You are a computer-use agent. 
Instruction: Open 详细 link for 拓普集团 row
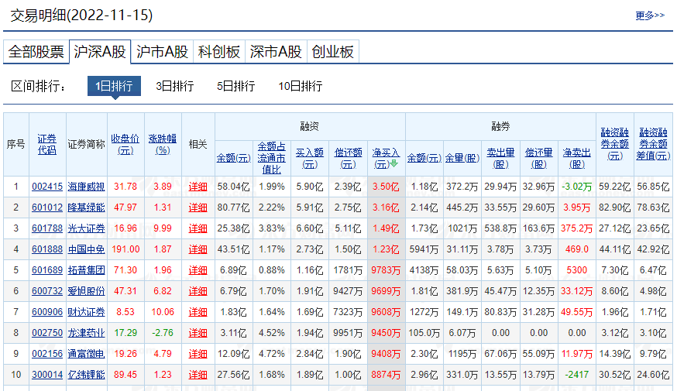tap(198, 270)
